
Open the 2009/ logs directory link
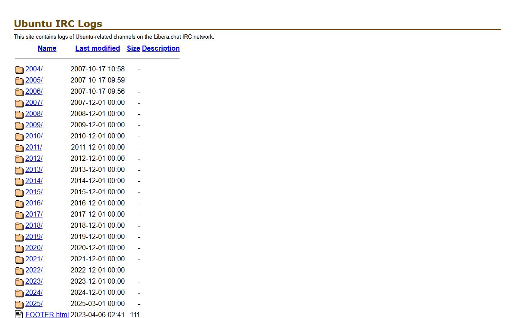34,125
